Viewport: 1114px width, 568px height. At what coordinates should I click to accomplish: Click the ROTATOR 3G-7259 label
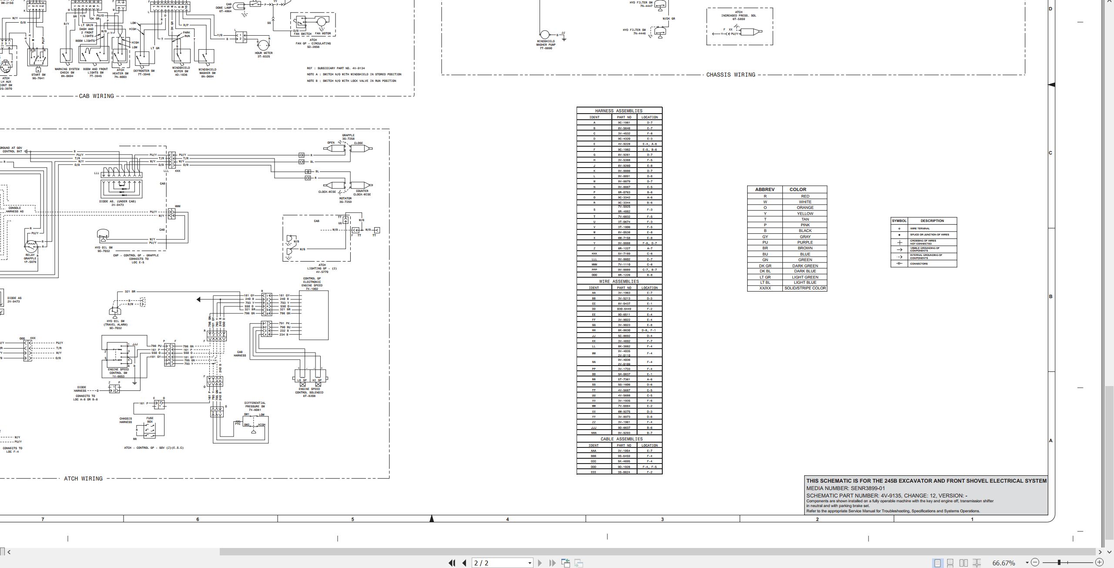pyautogui.click(x=345, y=200)
